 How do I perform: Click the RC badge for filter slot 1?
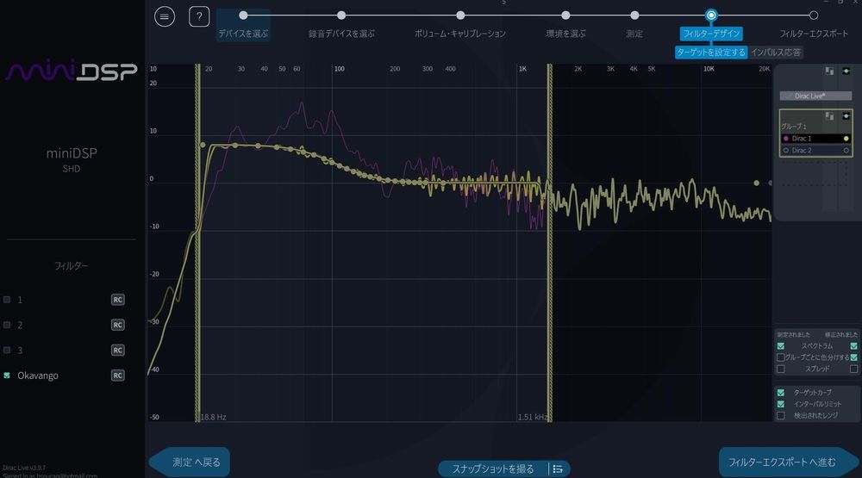point(118,300)
